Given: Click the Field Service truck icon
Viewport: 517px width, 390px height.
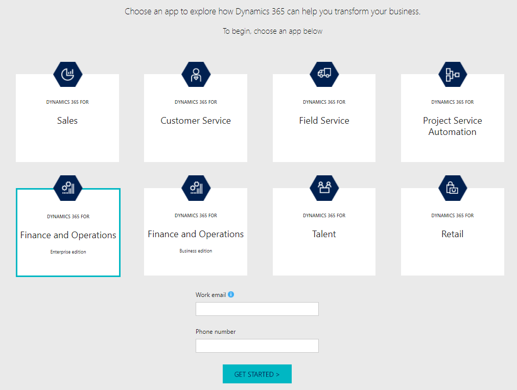Looking at the screenshot, I should click(324, 74).
